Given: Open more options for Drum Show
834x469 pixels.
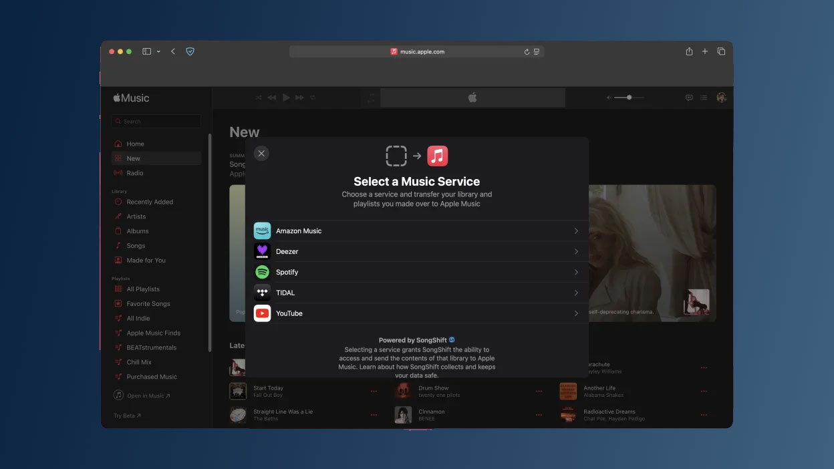Looking at the screenshot, I should (x=539, y=392).
